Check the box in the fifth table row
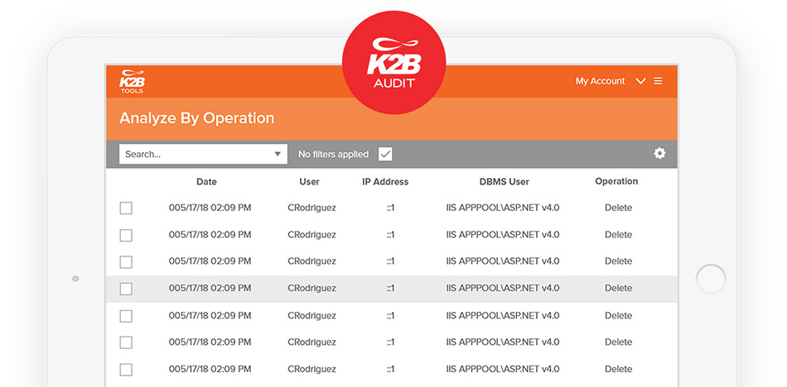The width and height of the screenshot is (787, 387). click(126, 316)
